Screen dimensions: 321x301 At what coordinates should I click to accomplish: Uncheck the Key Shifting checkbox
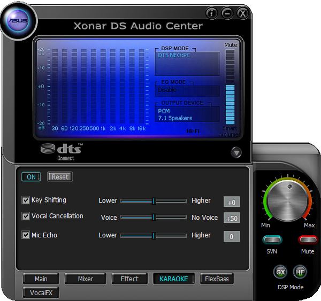(x=26, y=200)
